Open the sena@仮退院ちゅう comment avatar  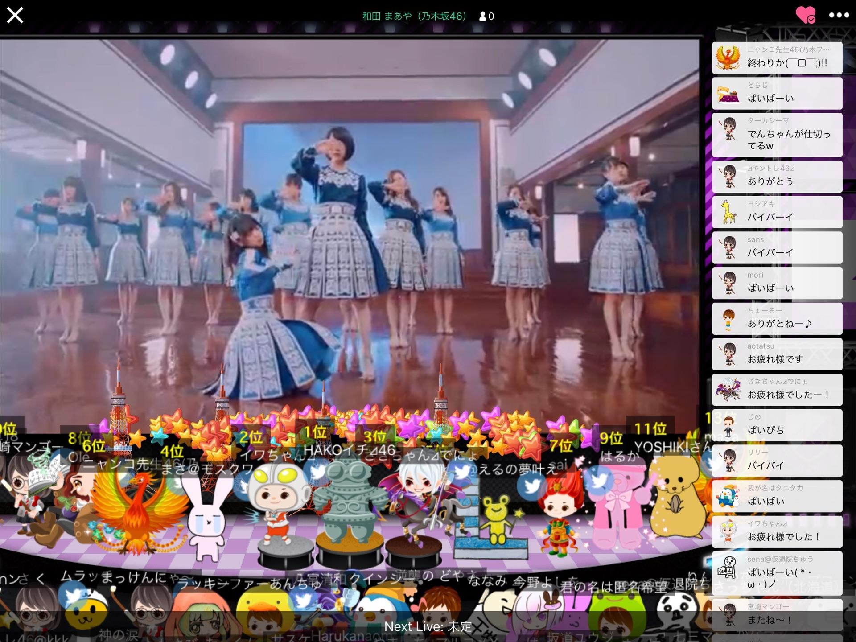pyautogui.click(x=728, y=567)
